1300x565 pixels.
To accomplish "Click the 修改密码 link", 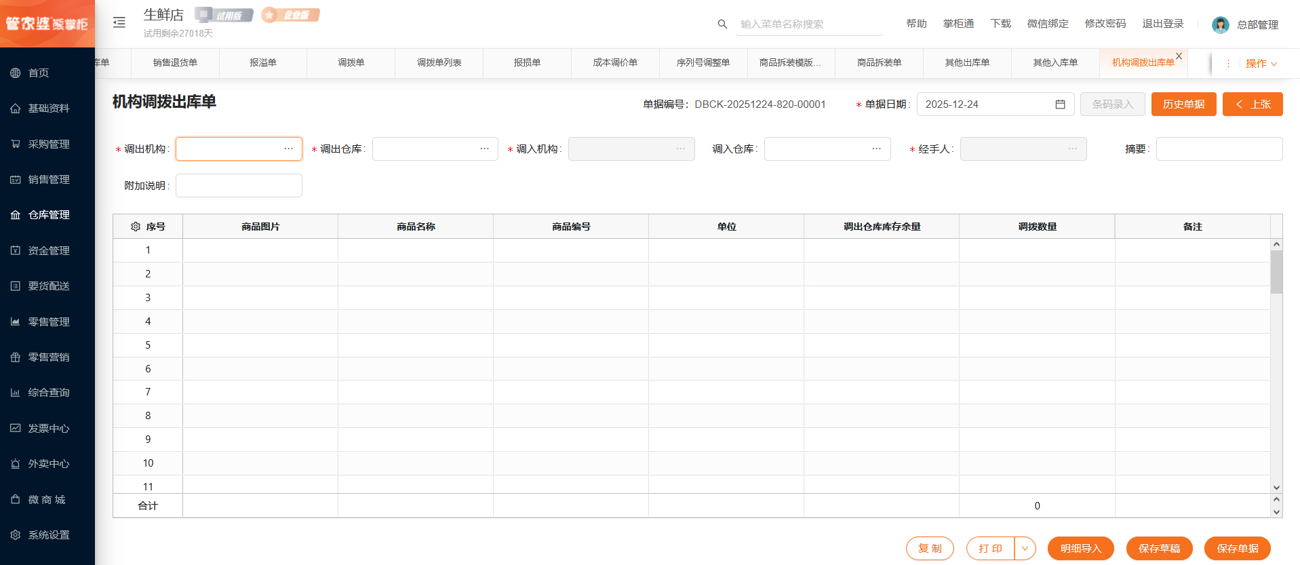I will pyautogui.click(x=1105, y=24).
